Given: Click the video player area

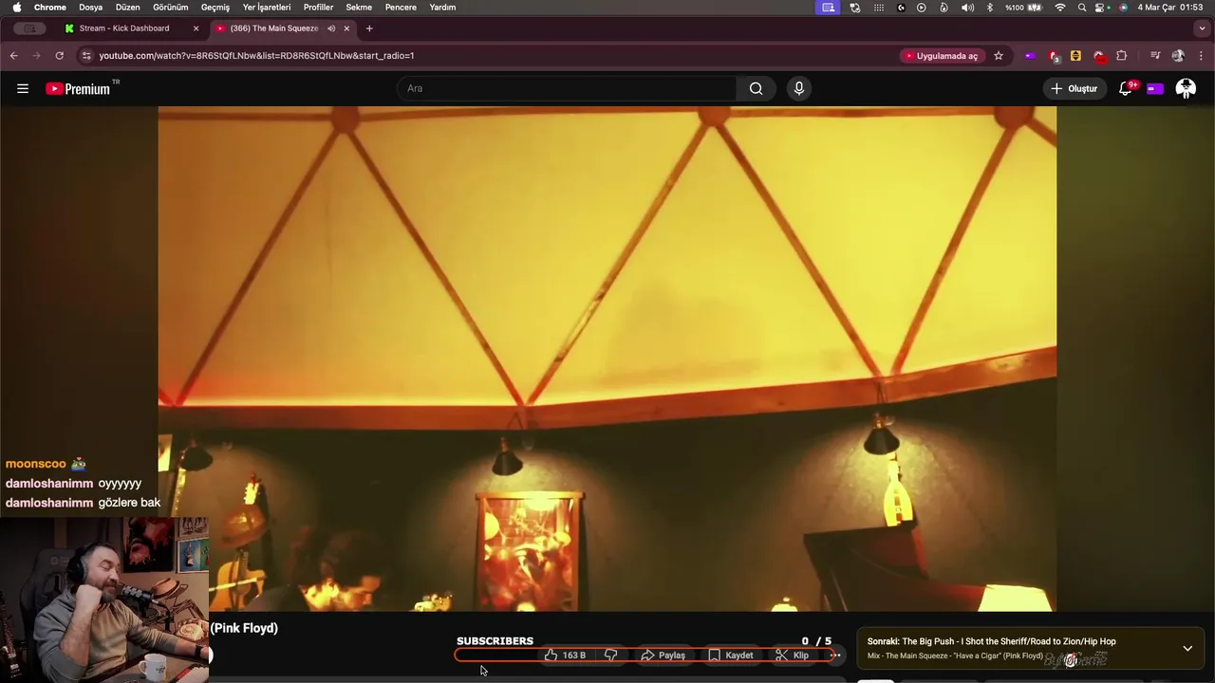Looking at the screenshot, I should click(607, 359).
